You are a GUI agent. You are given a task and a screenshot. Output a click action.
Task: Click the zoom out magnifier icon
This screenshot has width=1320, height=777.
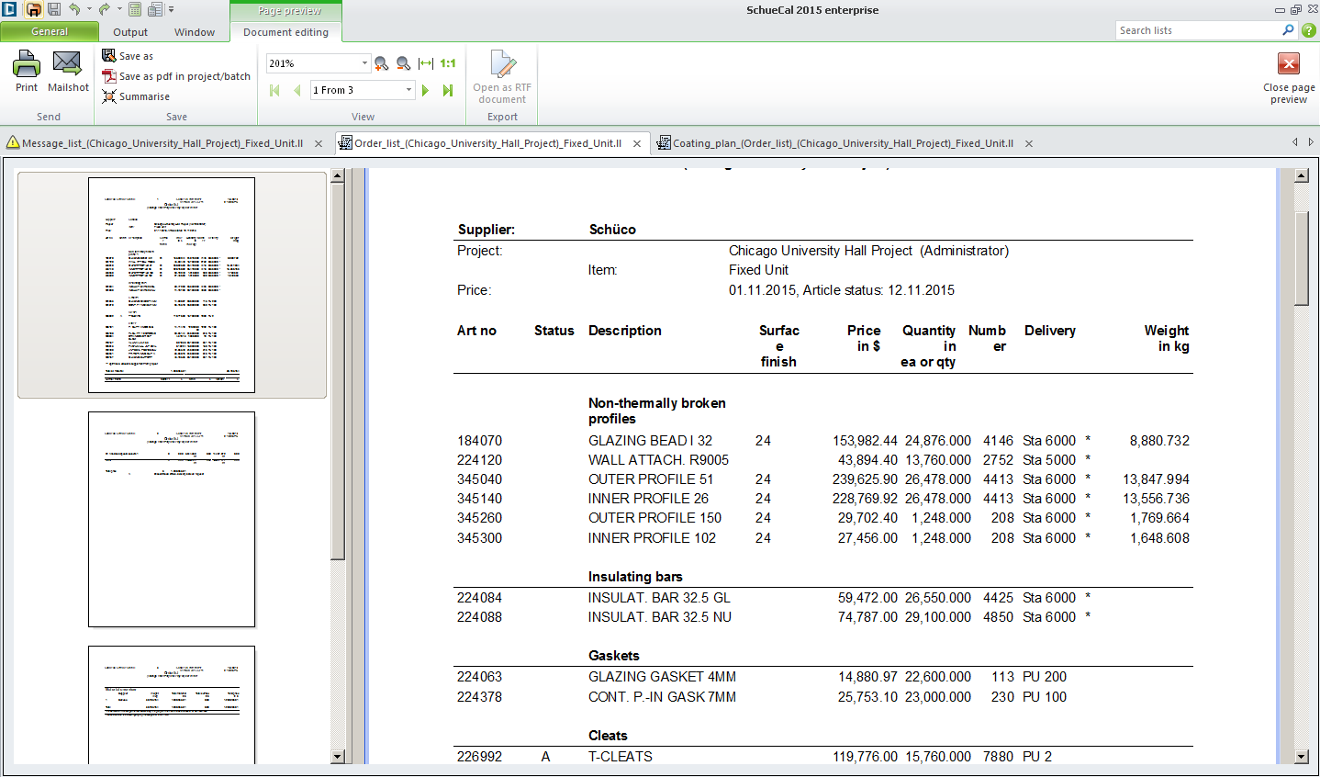(403, 63)
